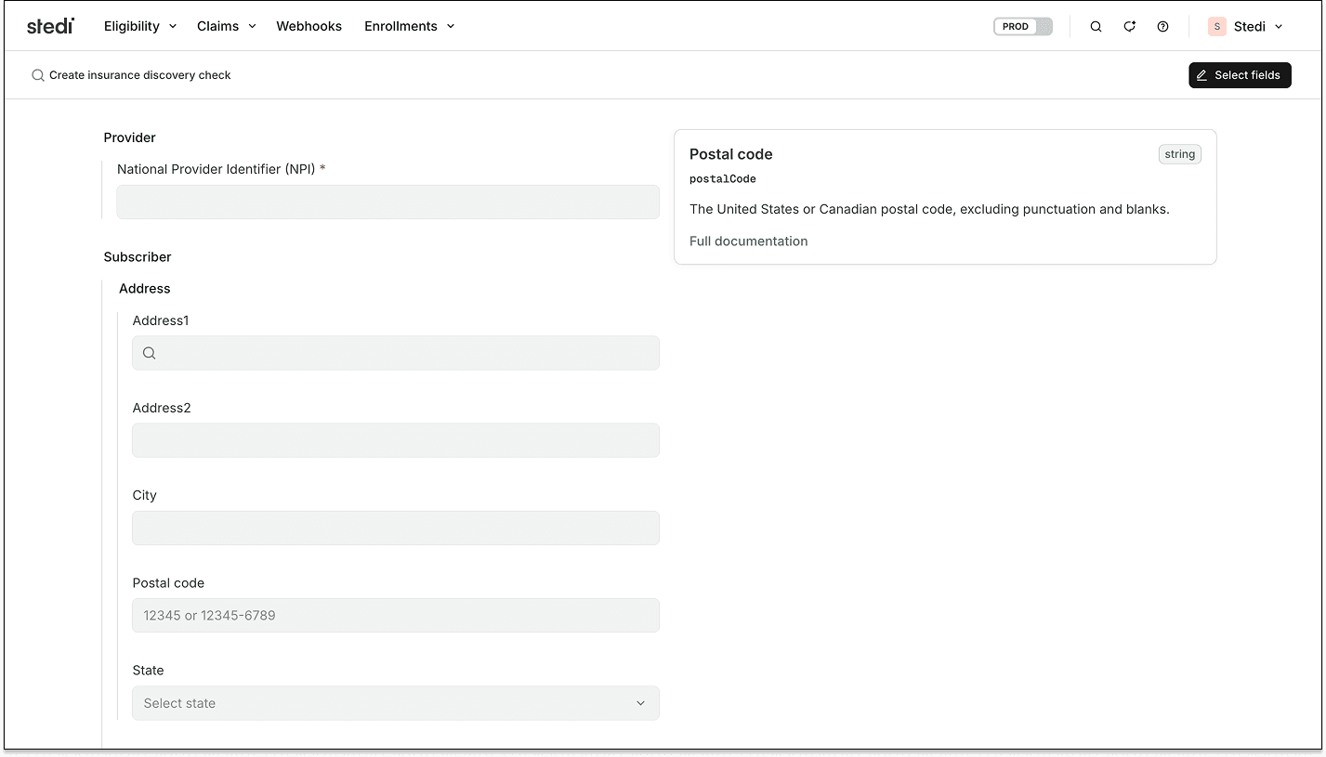Open the search magnifier icon in header
This screenshot has height=757, width=1326.
[x=1096, y=27]
